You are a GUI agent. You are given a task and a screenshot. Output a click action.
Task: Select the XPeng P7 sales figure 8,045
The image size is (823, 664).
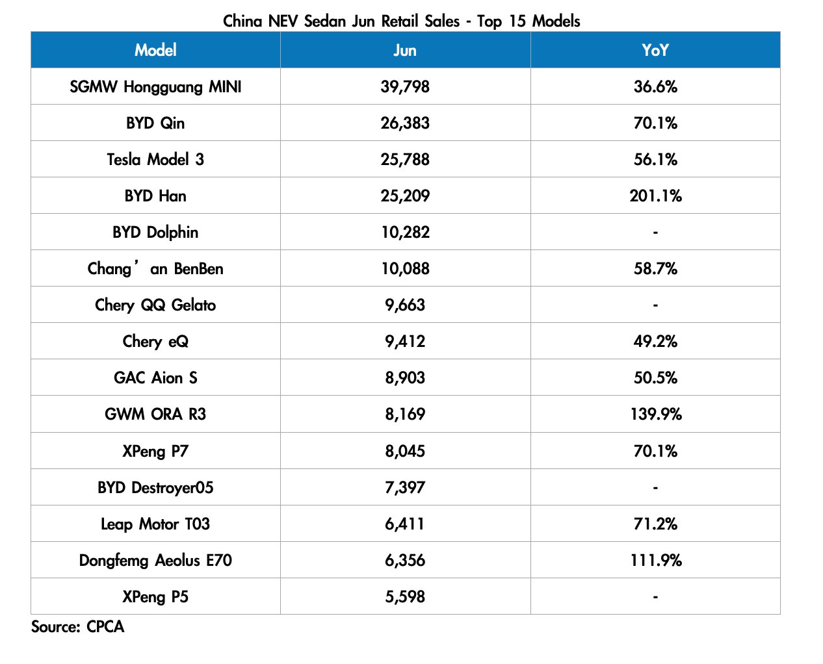click(x=405, y=451)
